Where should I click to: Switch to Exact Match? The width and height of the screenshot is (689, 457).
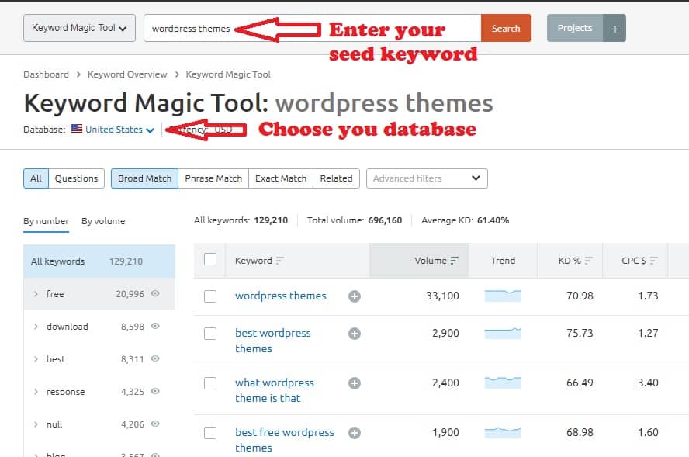(x=281, y=178)
